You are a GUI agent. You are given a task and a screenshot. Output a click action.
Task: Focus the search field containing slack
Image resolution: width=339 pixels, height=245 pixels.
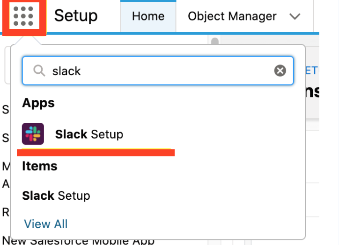[158, 70]
